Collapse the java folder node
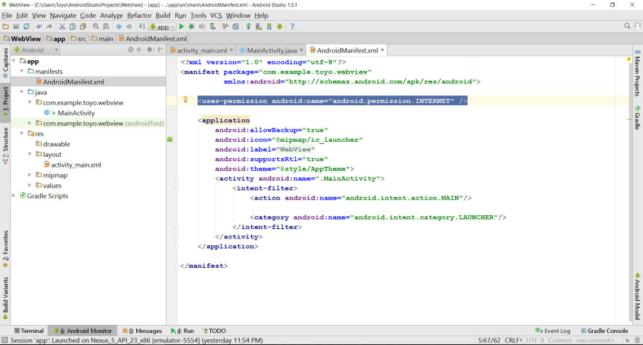643x345 pixels. point(22,92)
